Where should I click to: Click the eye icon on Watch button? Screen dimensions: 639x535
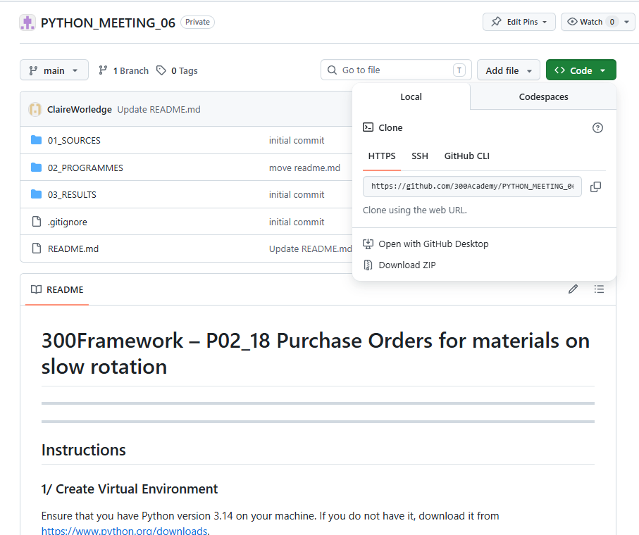(572, 22)
